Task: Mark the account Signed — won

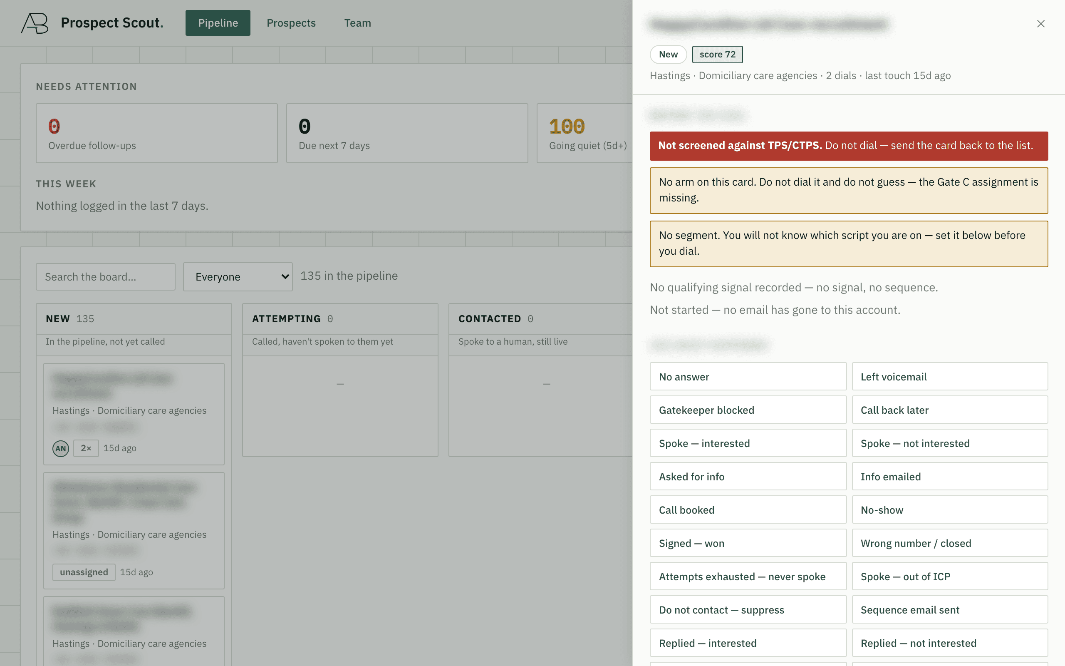Action: coord(748,543)
